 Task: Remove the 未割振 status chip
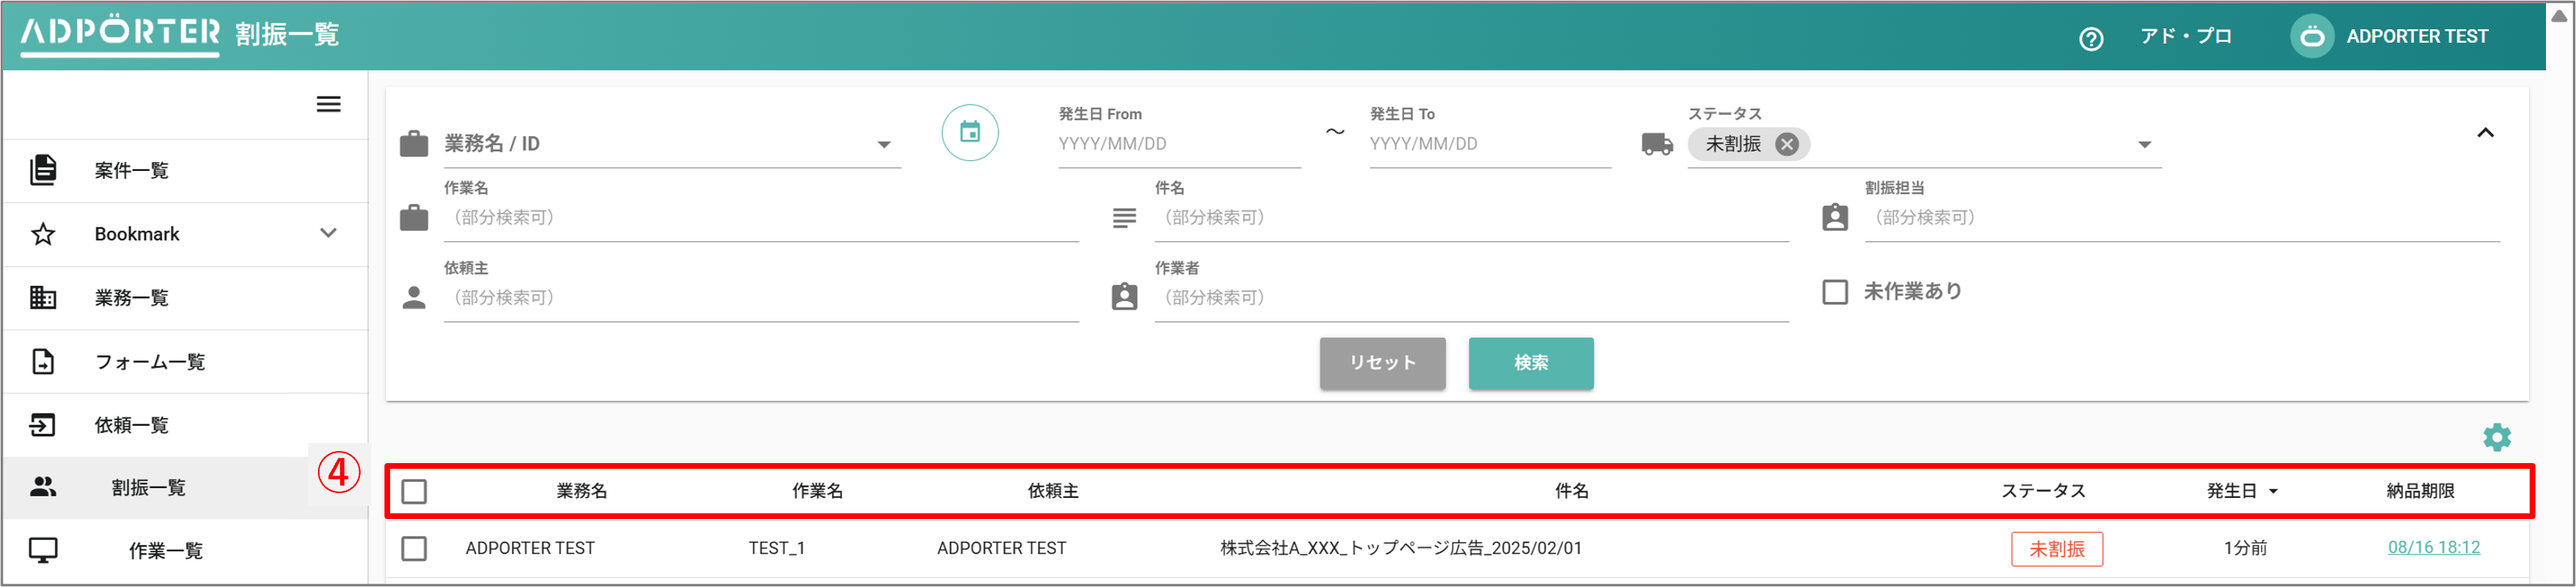pos(1786,145)
